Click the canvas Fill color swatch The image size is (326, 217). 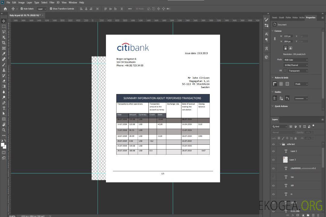(285, 71)
